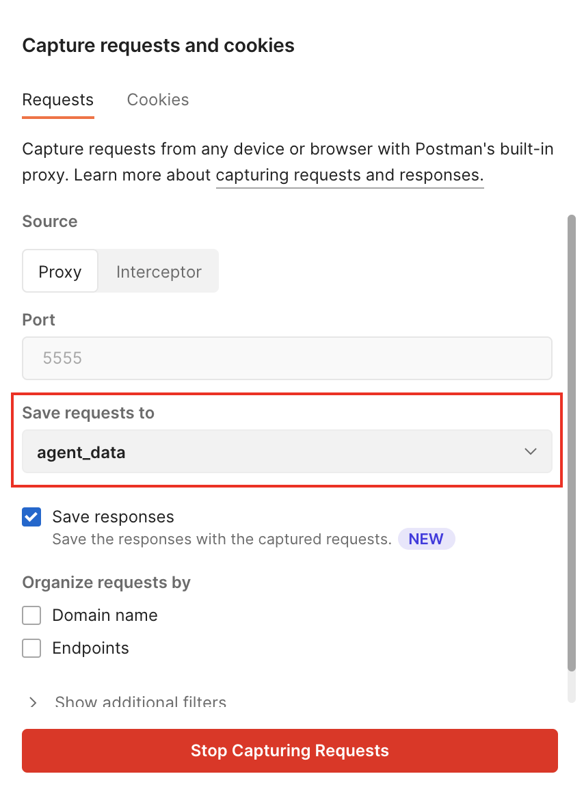The image size is (584, 800).
Task: Click the purple NEW badge
Action: click(426, 539)
